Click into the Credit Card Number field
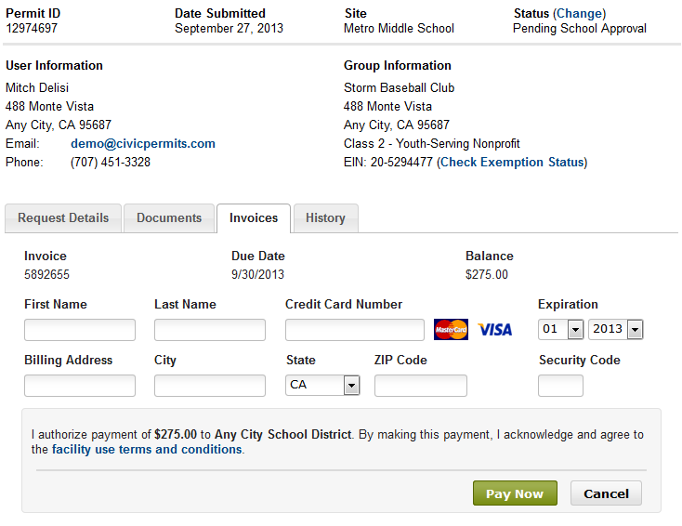Viewport: 682px width, 526px height. pyautogui.click(x=355, y=330)
